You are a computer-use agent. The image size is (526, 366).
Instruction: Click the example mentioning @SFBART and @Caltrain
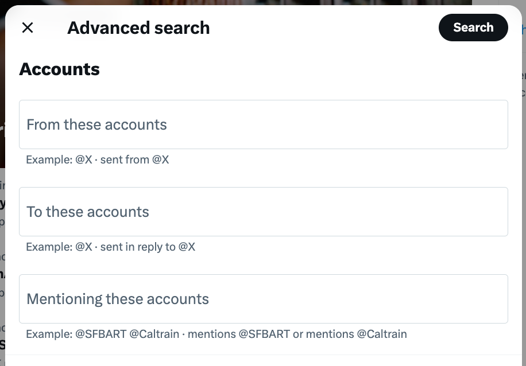tap(215, 334)
